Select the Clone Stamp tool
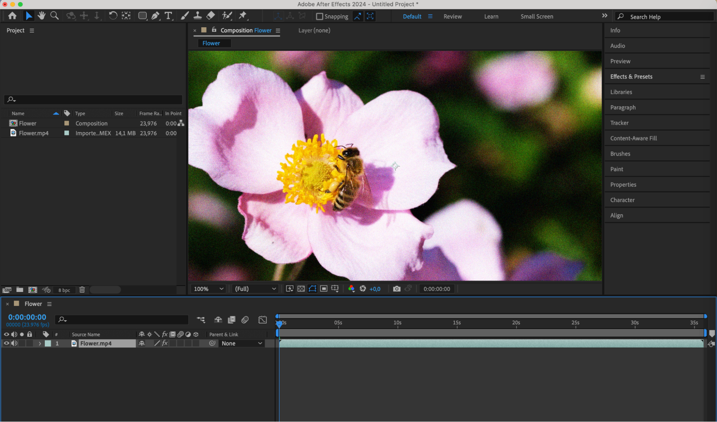 pos(198,15)
